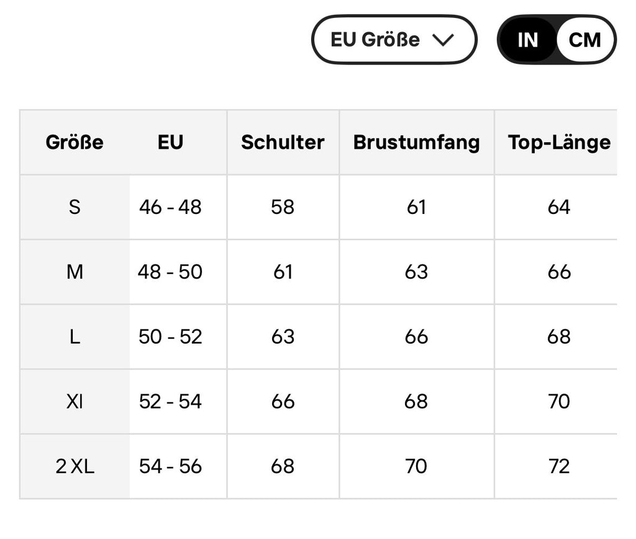Click EU range 48 - 50 cell
The image size is (636, 539).
(x=170, y=272)
